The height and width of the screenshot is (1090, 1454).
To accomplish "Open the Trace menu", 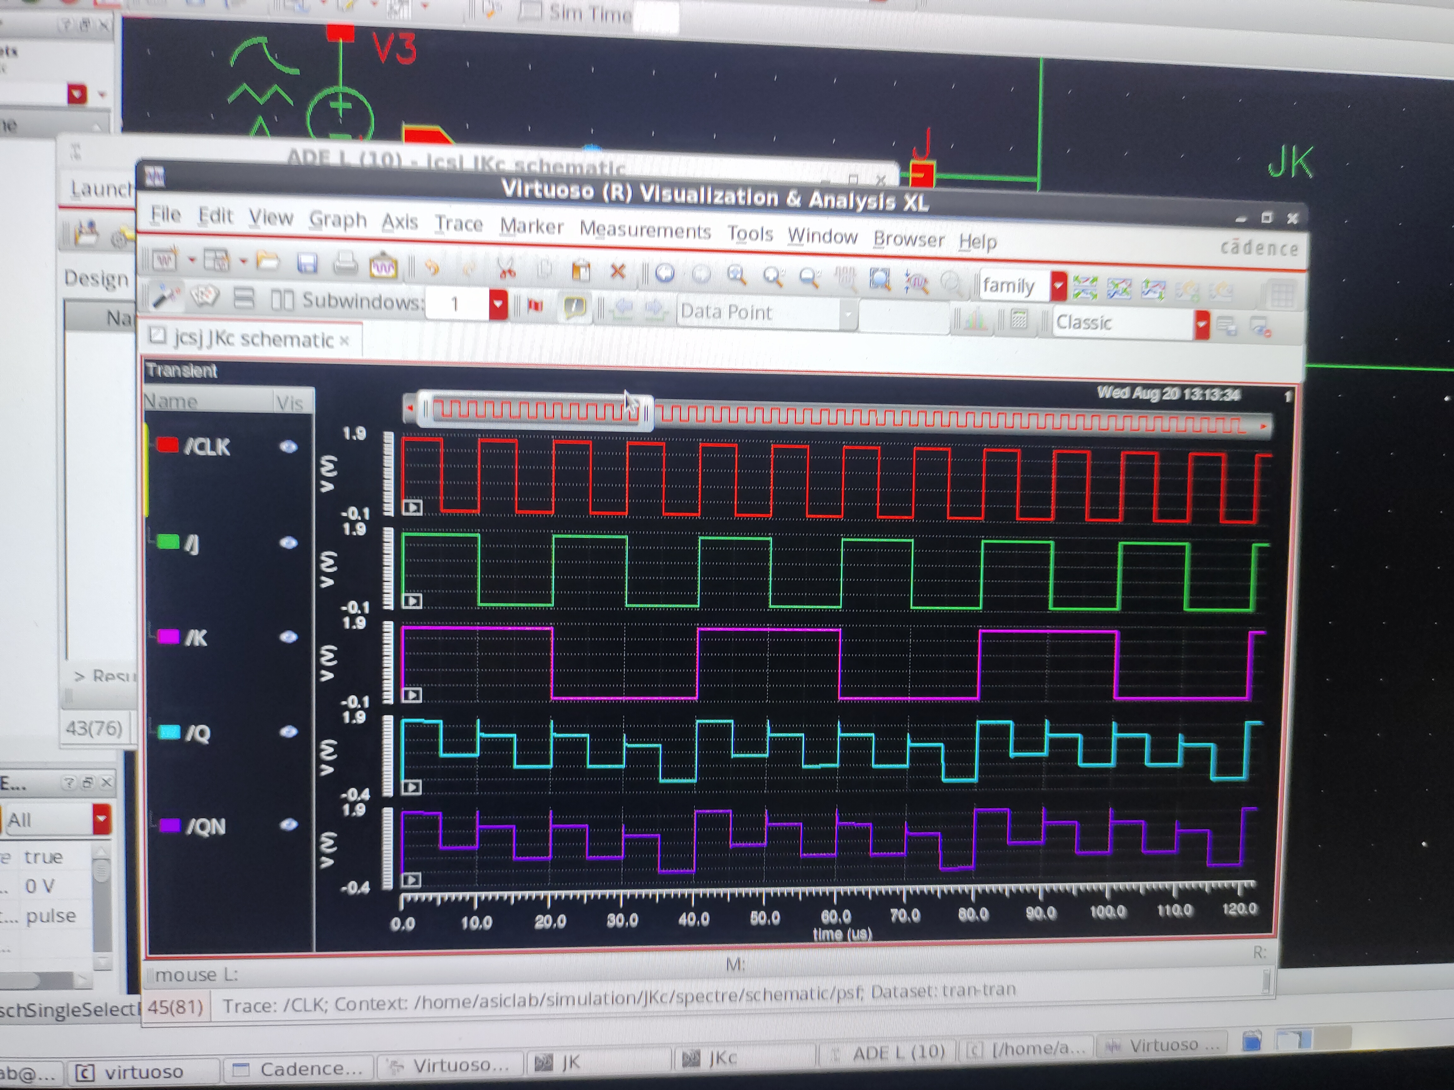I will (458, 224).
